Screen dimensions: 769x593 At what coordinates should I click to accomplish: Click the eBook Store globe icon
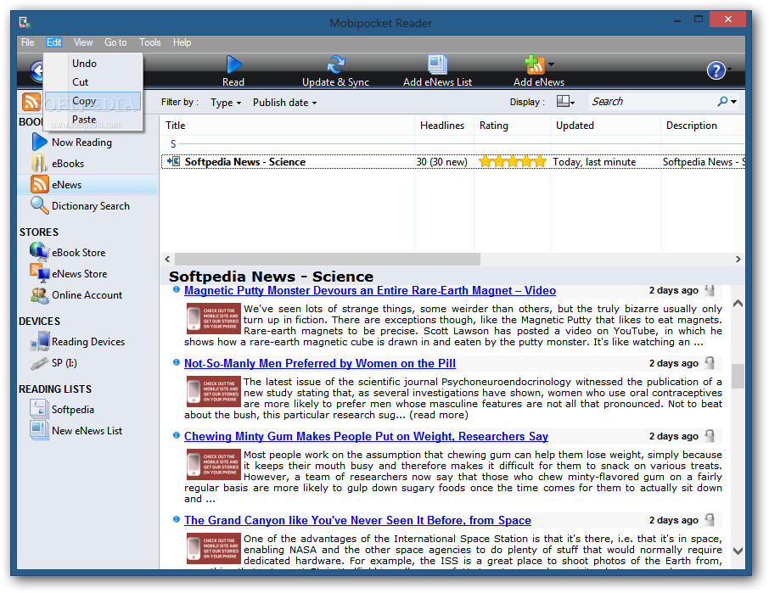pyautogui.click(x=39, y=252)
